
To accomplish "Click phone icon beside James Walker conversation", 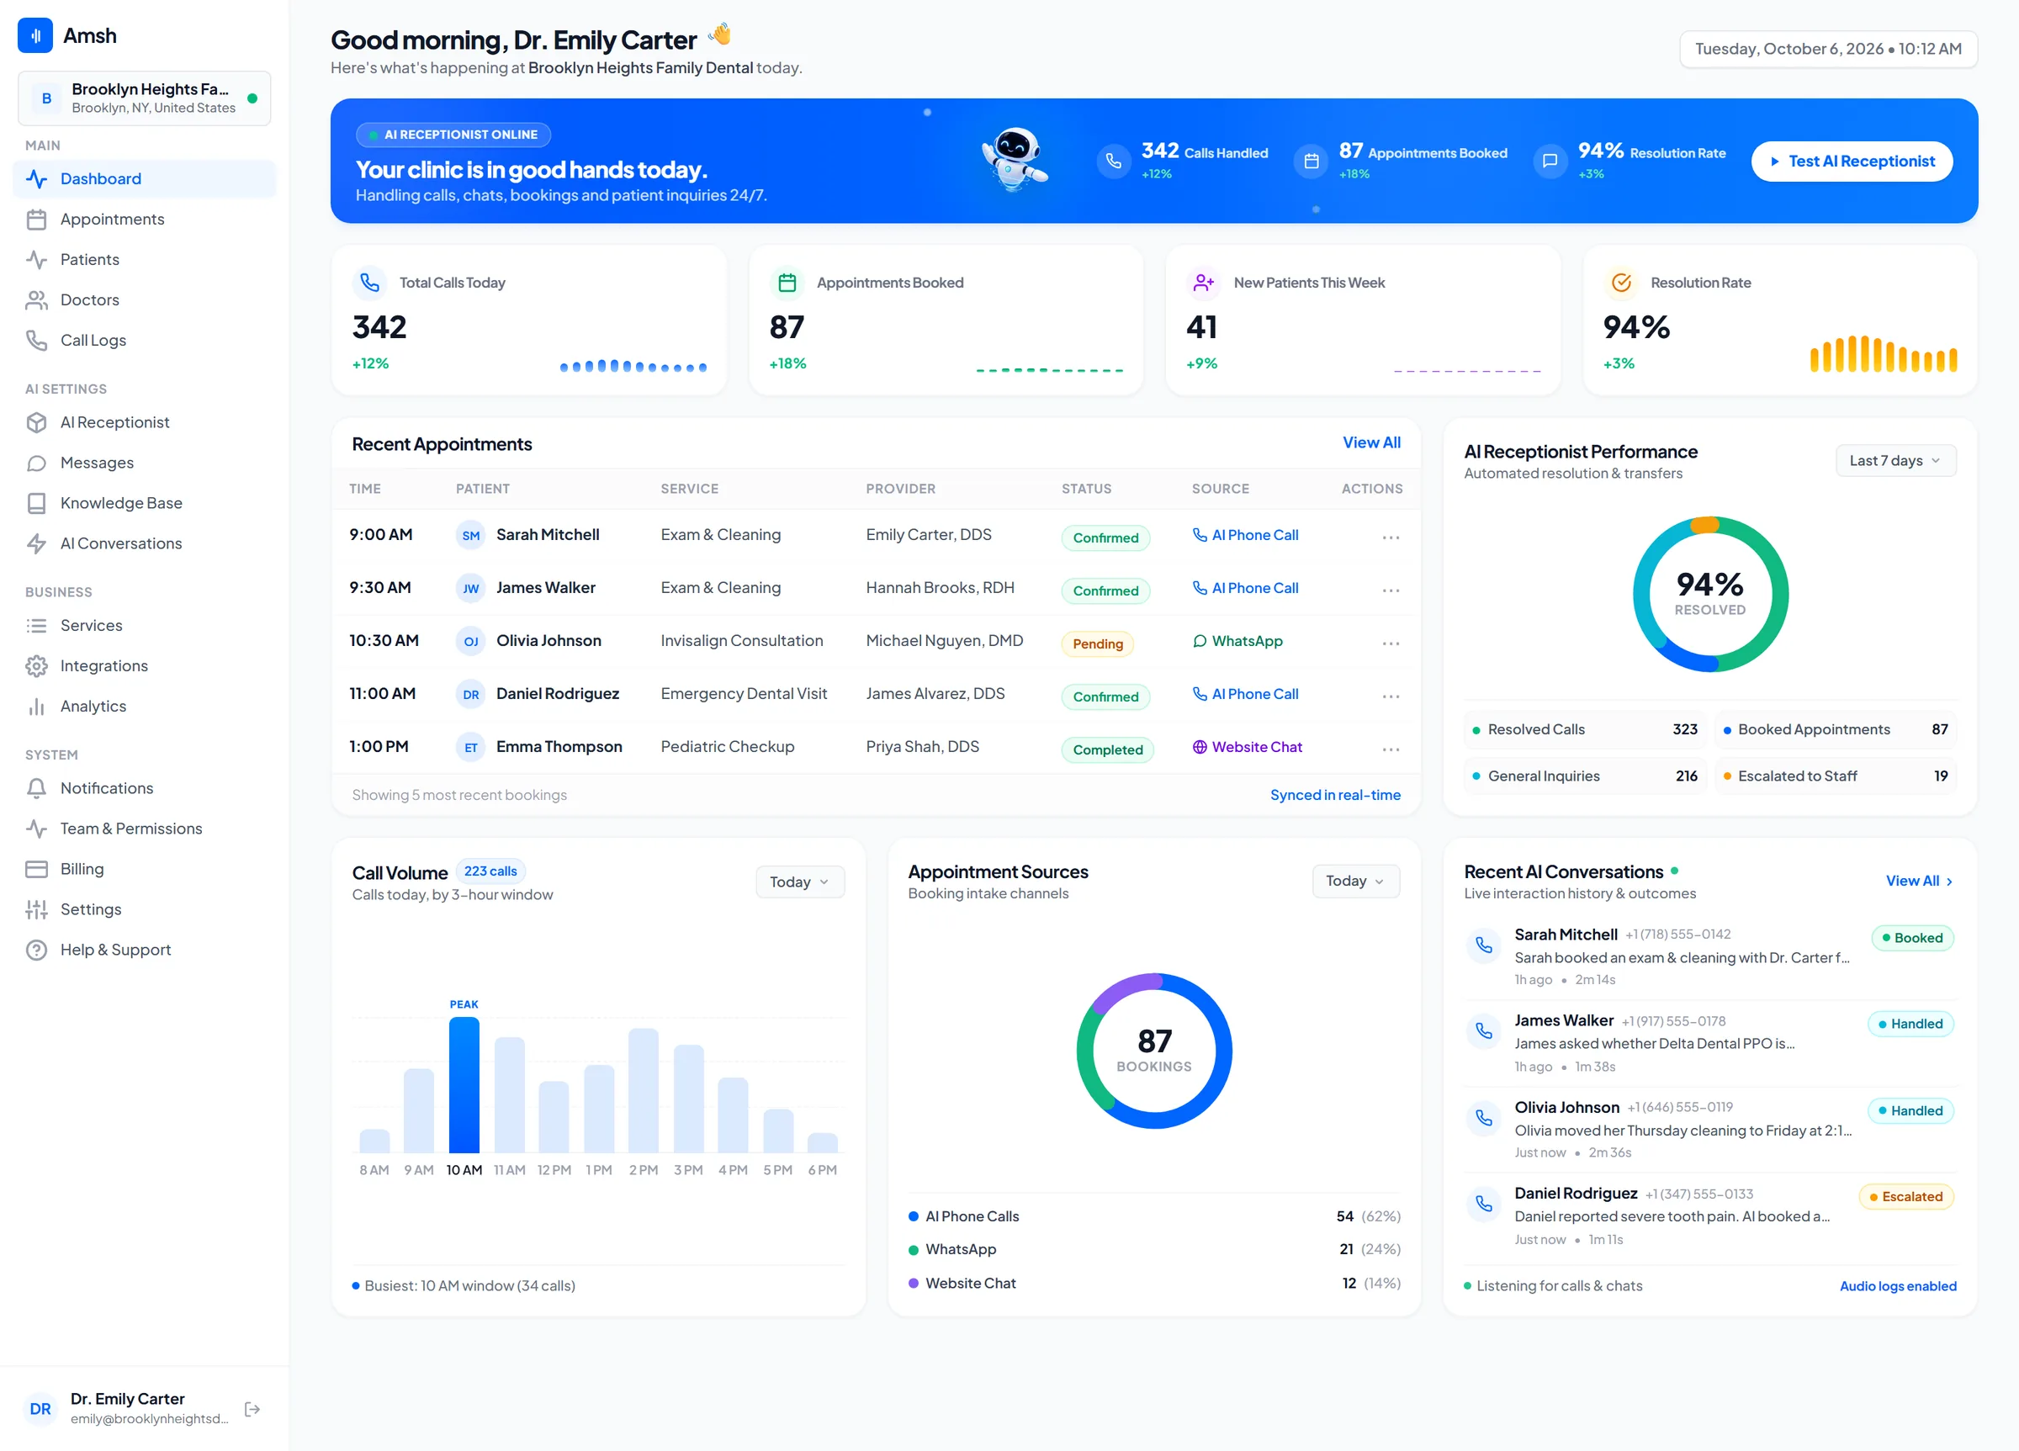I will [1484, 1030].
